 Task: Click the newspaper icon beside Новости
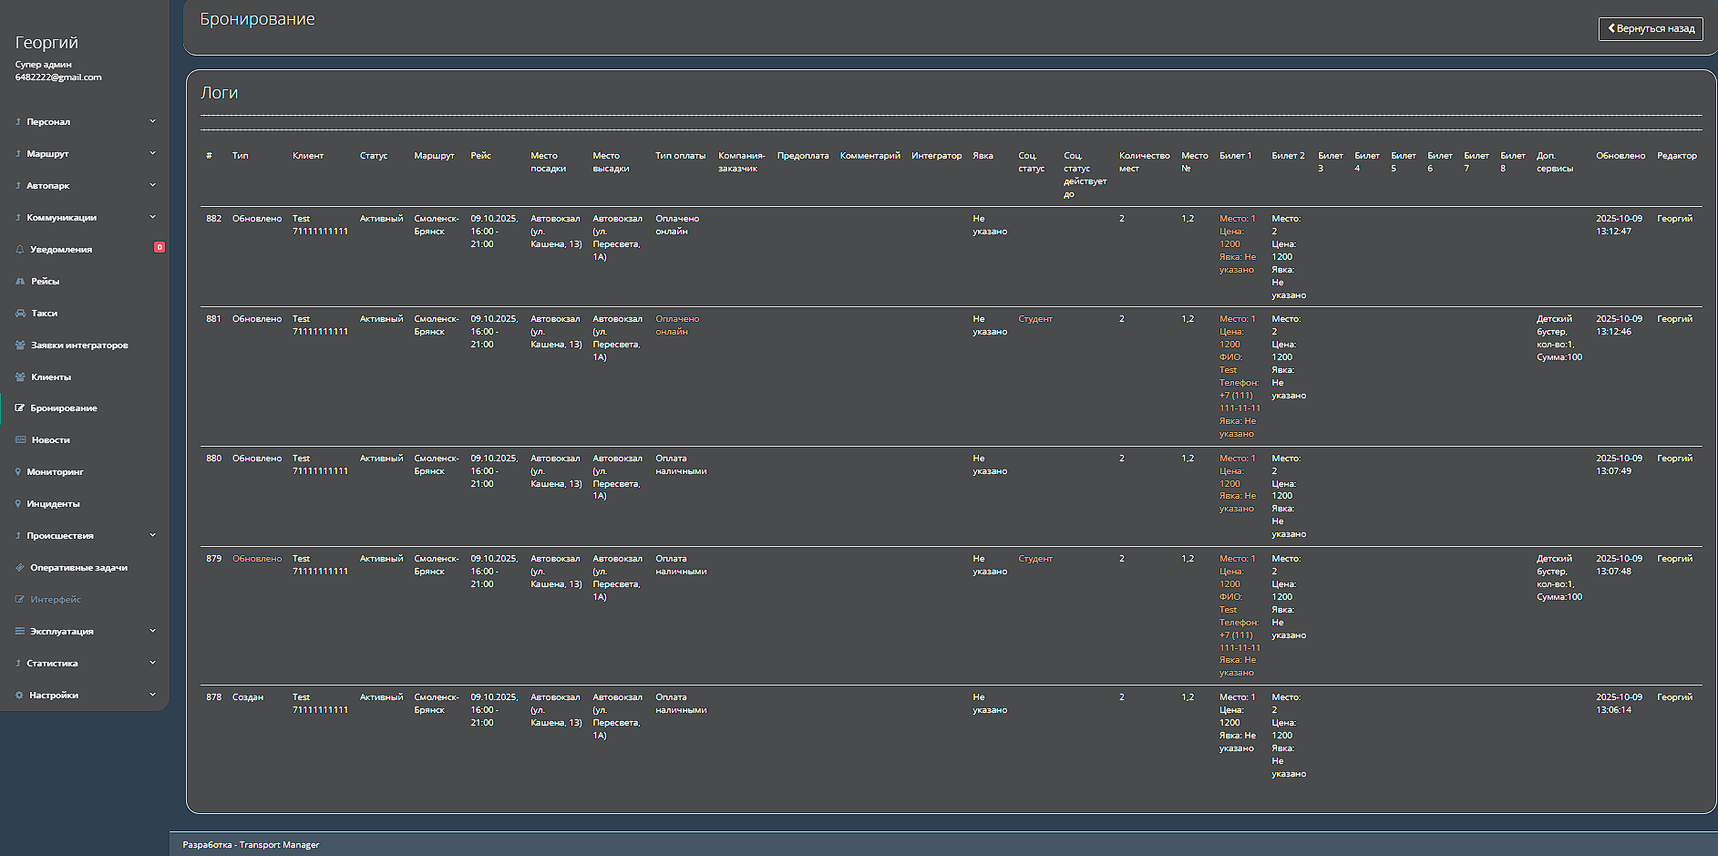coord(20,440)
